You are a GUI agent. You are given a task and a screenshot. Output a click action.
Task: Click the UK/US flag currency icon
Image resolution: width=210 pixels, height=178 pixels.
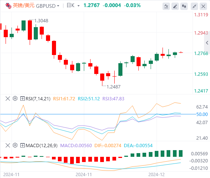pos(9,6)
